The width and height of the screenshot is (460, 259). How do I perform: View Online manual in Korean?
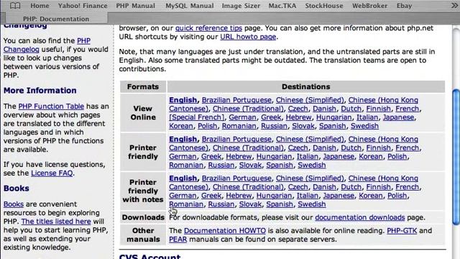click(x=181, y=126)
